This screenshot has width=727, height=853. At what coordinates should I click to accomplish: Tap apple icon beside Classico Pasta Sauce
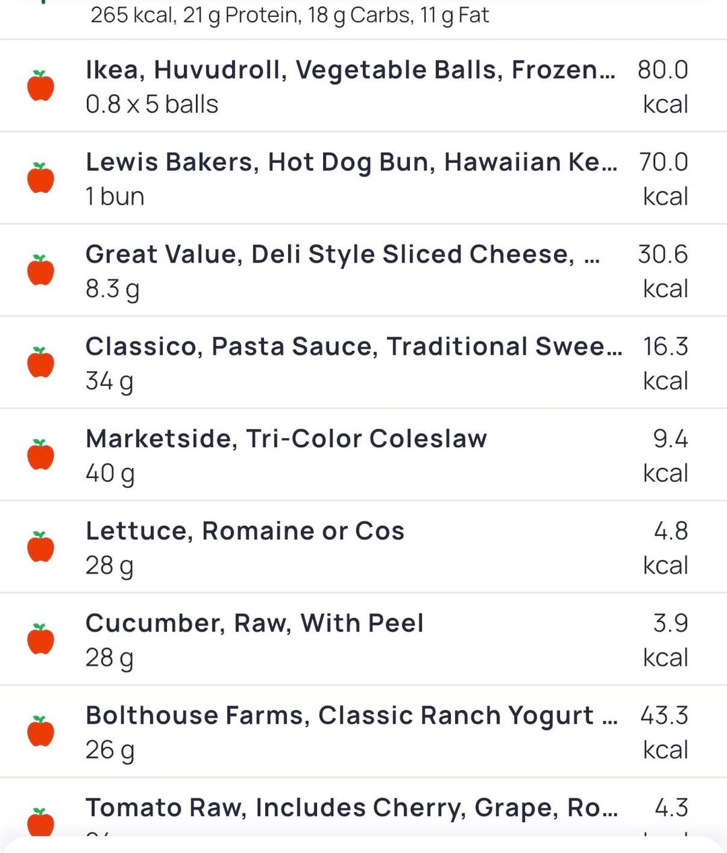(40, 363)
